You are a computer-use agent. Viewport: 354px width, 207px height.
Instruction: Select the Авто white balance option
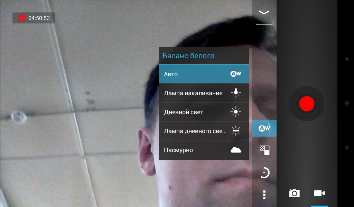tap(204, 74)
